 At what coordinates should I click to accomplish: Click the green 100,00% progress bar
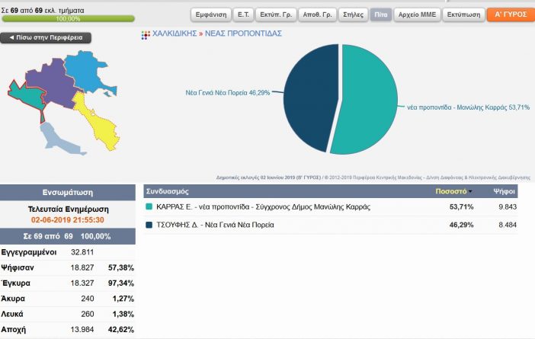pyautogui.click(x=69, y=19)
